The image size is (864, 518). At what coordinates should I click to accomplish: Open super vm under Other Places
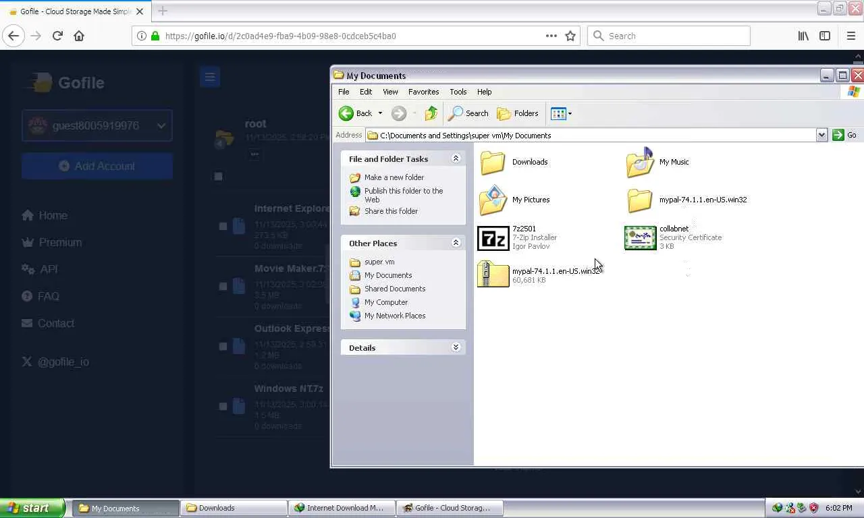coord(379,262)
